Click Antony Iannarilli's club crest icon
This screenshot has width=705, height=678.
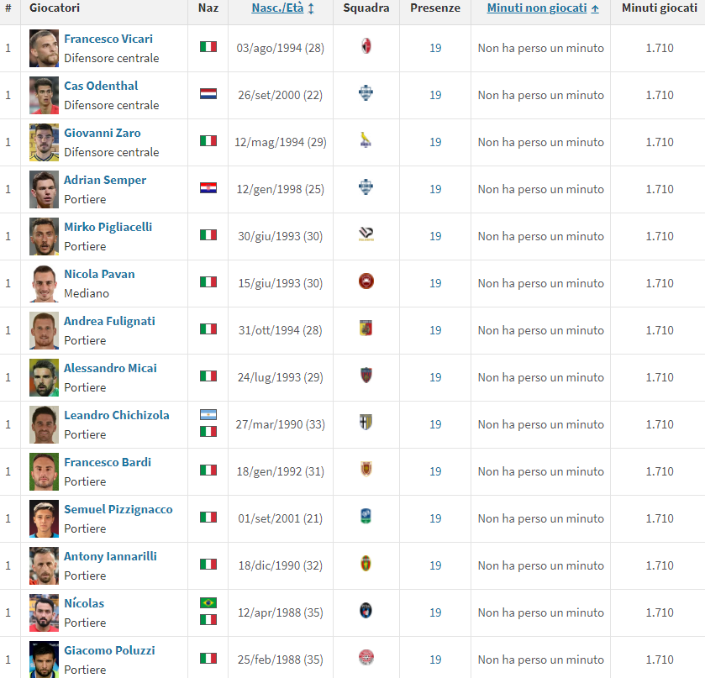click(366, 564)
